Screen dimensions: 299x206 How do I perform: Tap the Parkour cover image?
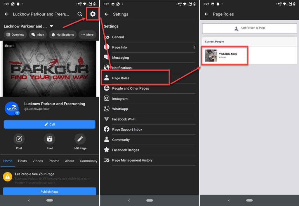[50, 69]
